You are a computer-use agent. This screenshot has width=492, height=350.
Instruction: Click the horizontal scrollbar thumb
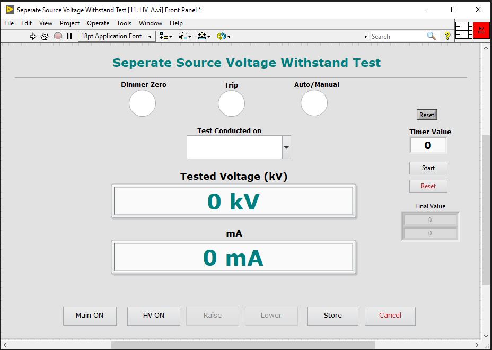click(243, 345)
